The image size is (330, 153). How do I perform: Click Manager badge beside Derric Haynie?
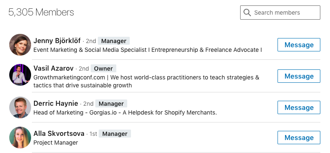point(111,104)
